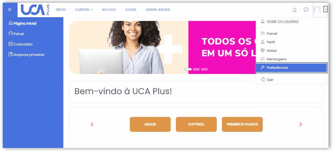The image size is (333, 151).
Task: Select the second banner slide indicator
Action: coord(196,69)
